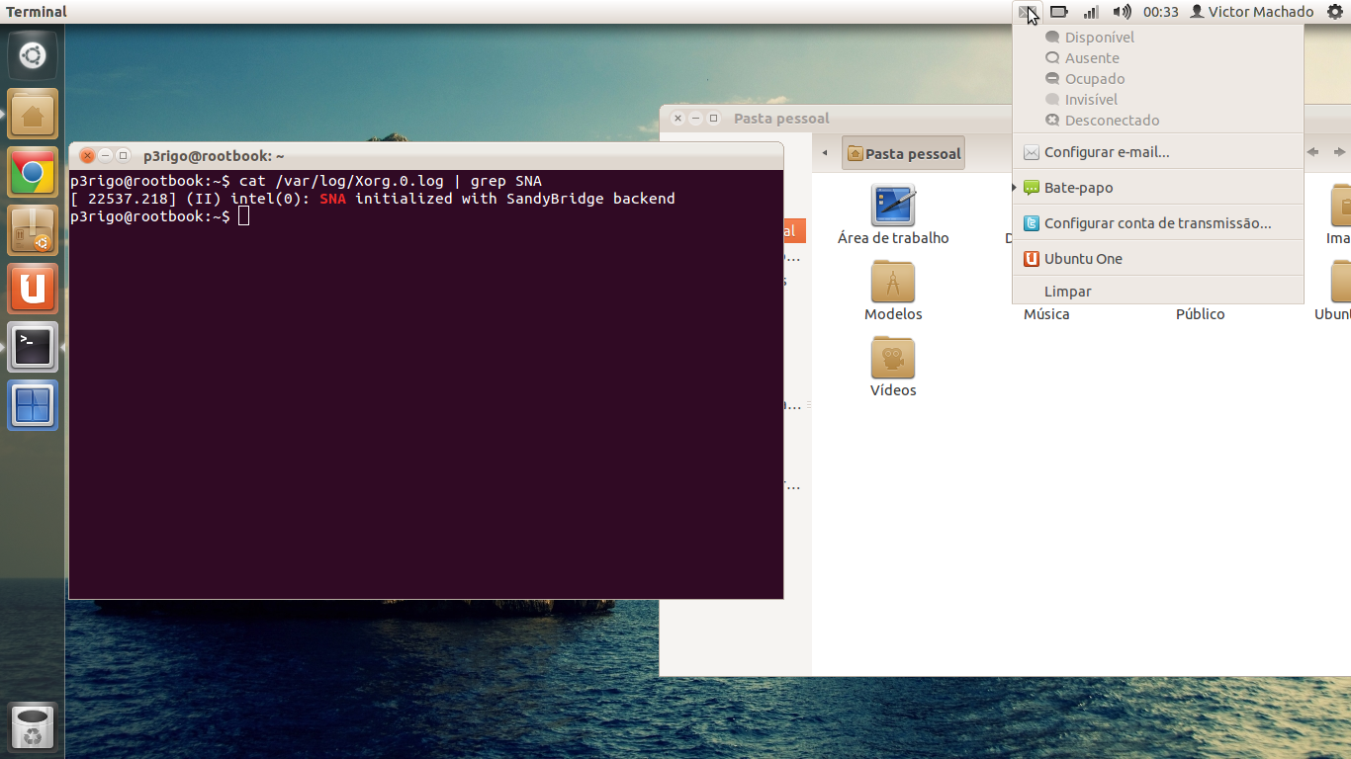Open Google Chrome from the launcher
This screenshot has width=1351, height=759.
(33, 173)
